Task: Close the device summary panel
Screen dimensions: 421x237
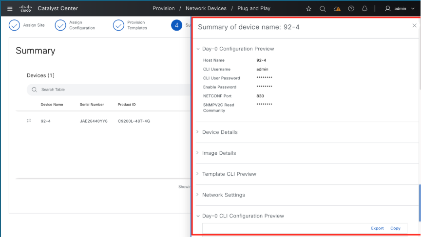Action: click(x=414, y=25)
